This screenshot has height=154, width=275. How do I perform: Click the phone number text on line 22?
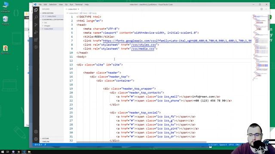click(210, 101)
